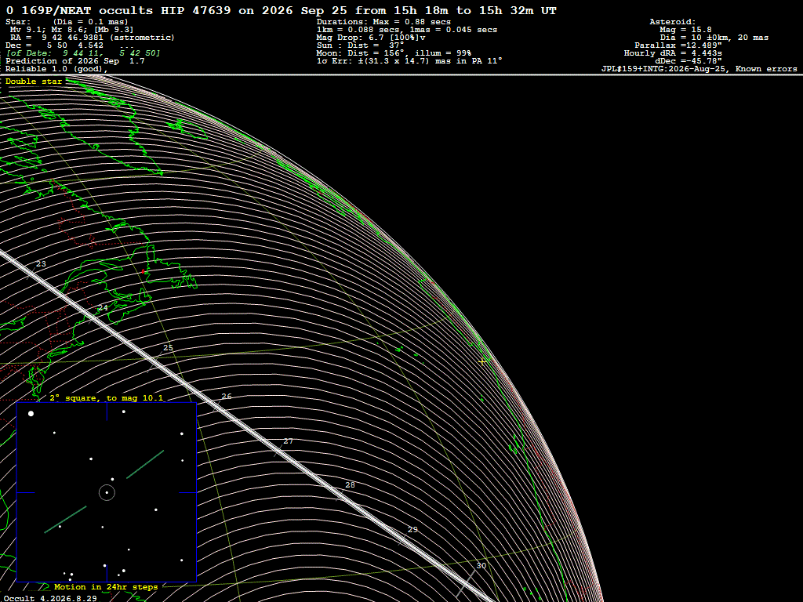Click the path time marker labeled 25
803x602 pixels.
pos(168,347)
